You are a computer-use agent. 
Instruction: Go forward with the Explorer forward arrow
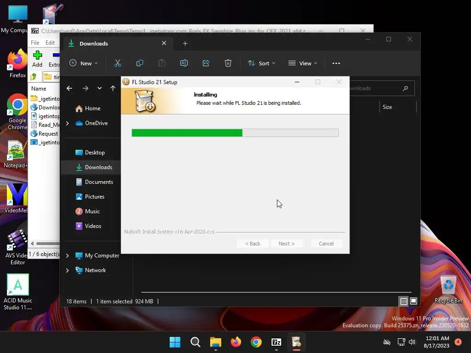click(x=85, y=88)
